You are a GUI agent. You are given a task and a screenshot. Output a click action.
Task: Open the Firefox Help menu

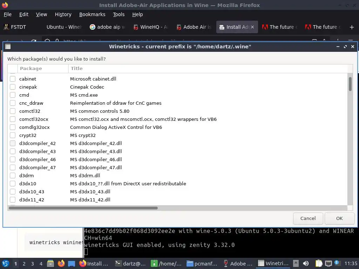[137, 14]
